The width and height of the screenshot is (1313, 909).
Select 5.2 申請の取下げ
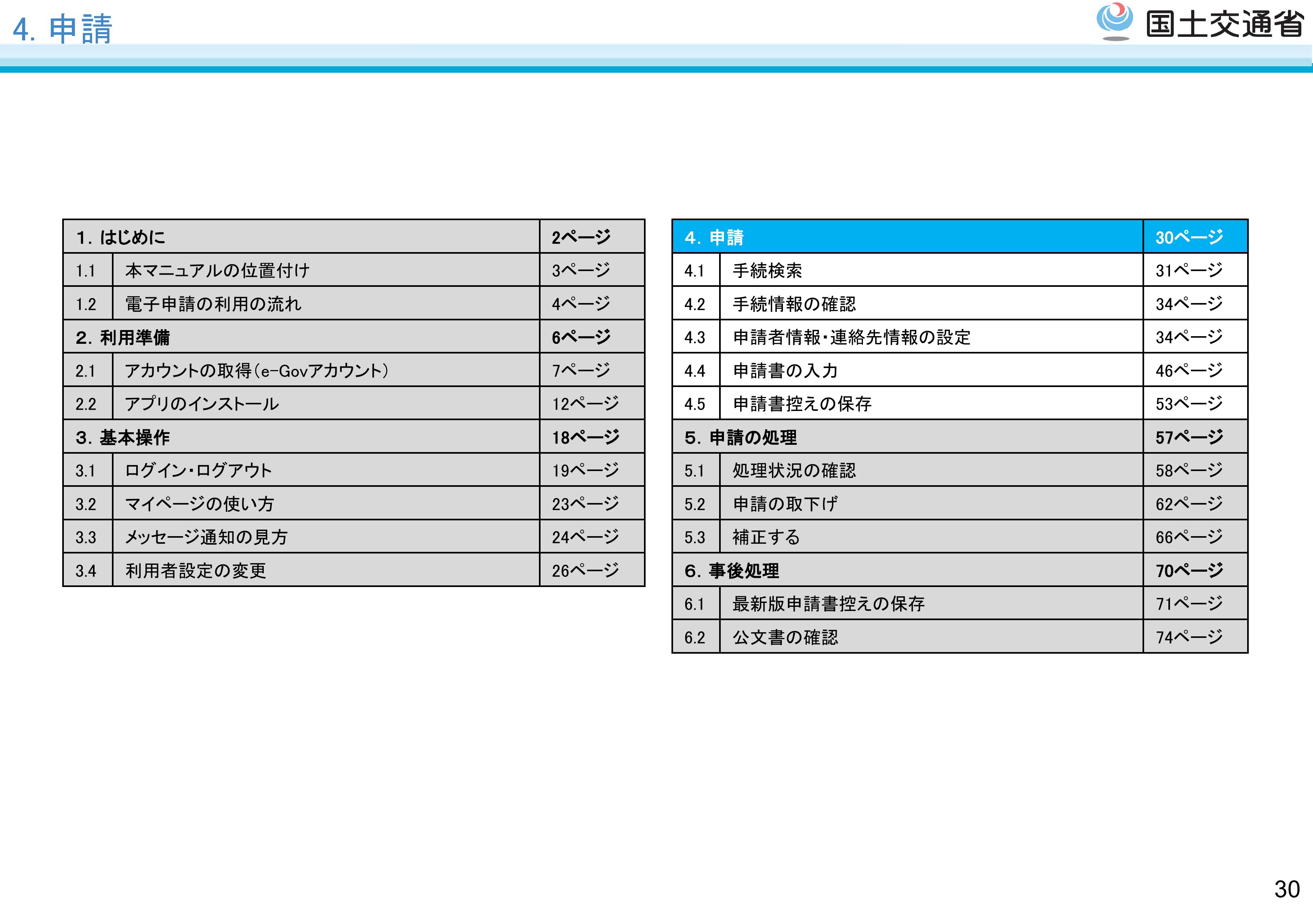(x=785, y=504)
